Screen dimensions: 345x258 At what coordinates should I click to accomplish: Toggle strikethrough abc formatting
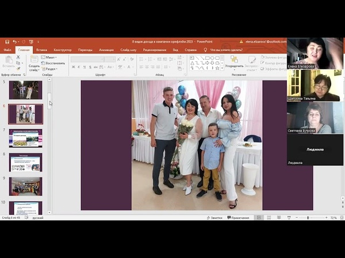[x=95, y=67]
